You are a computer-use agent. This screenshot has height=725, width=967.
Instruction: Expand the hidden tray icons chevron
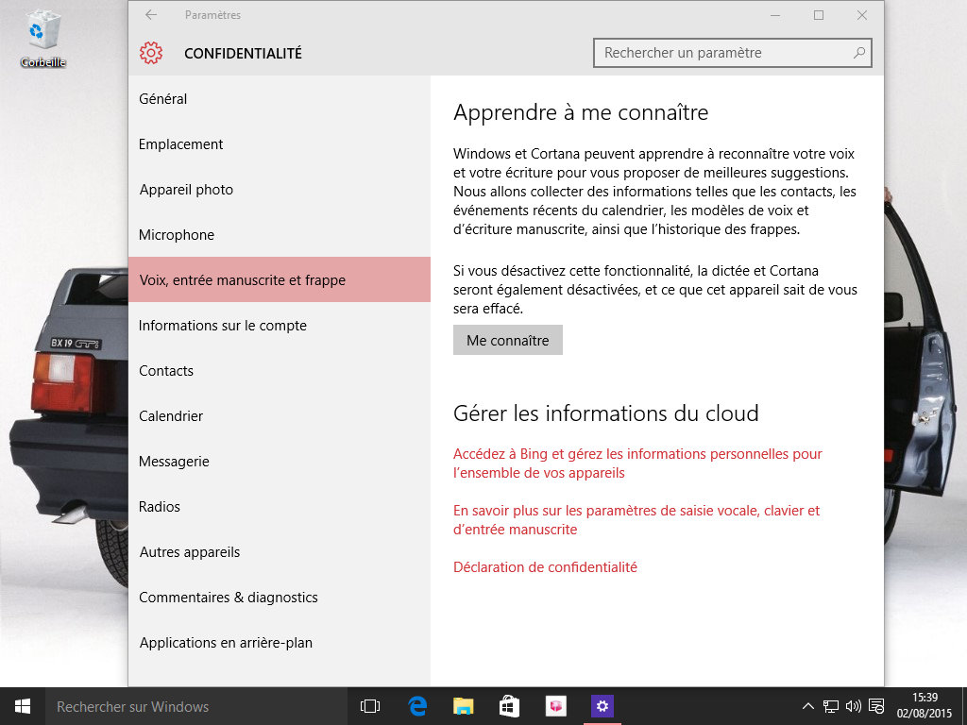tap(808, 706)
